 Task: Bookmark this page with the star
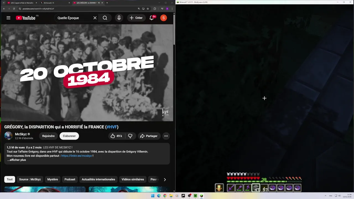click(x=148, y=9)
